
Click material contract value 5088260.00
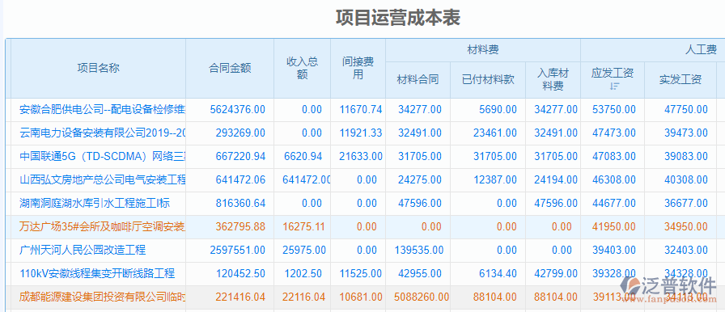pos(422,297)
